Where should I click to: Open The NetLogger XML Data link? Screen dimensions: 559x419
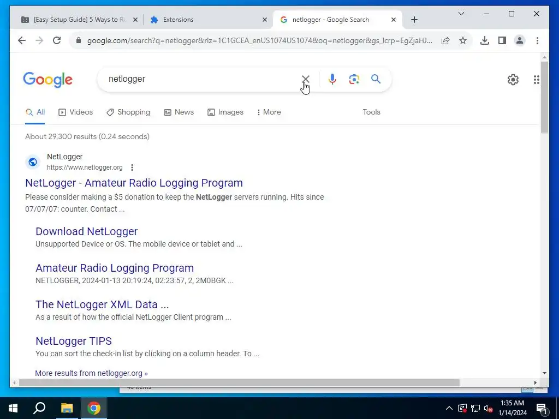[x=102, y=304]
